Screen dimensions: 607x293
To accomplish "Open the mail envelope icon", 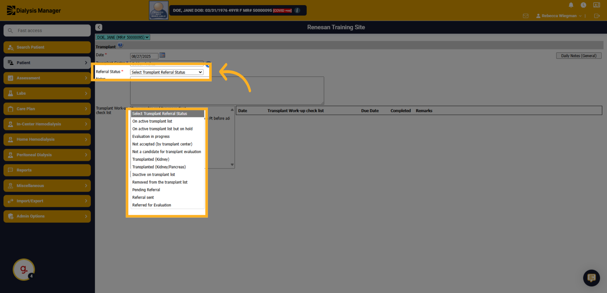I will tap(526, 16).
